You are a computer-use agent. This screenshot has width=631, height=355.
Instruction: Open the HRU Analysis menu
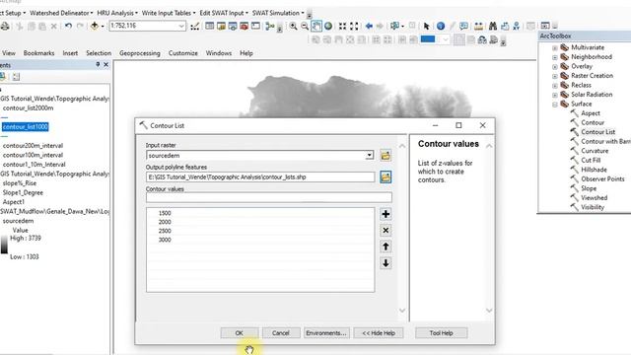[x=117, y=13]
